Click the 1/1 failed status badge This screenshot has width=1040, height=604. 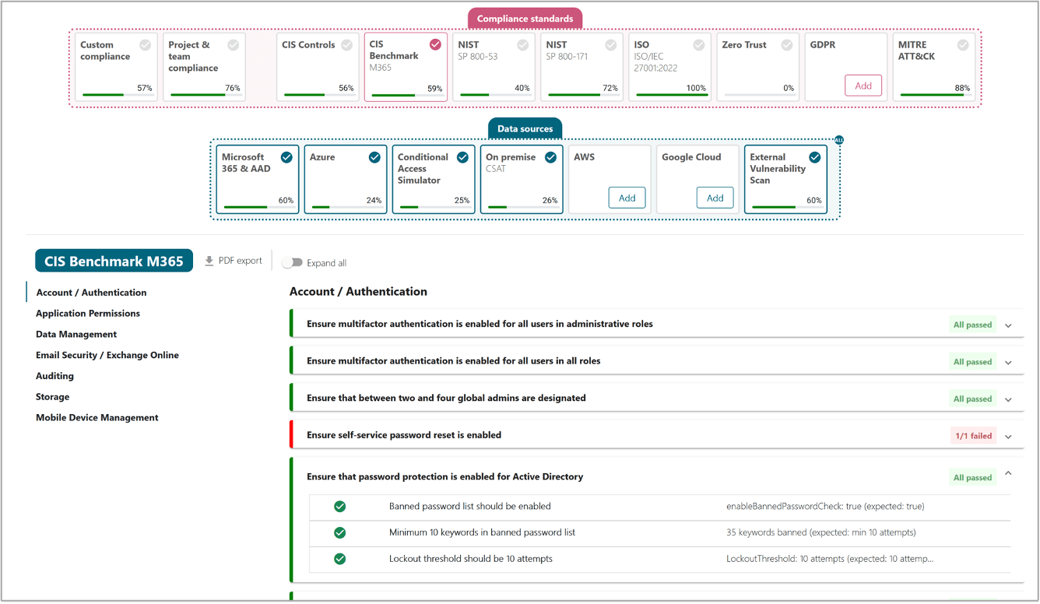pos(973,436)
